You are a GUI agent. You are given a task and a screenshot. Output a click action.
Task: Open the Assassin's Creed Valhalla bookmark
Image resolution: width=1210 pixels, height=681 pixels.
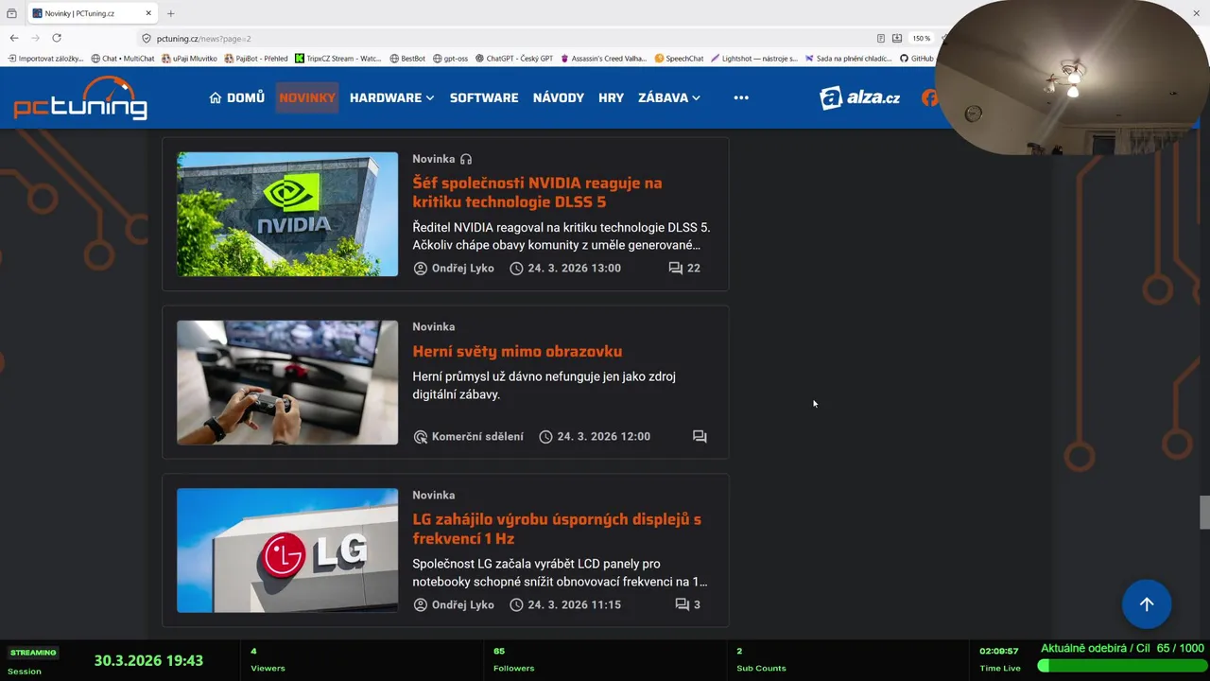[x=604, y=59]
